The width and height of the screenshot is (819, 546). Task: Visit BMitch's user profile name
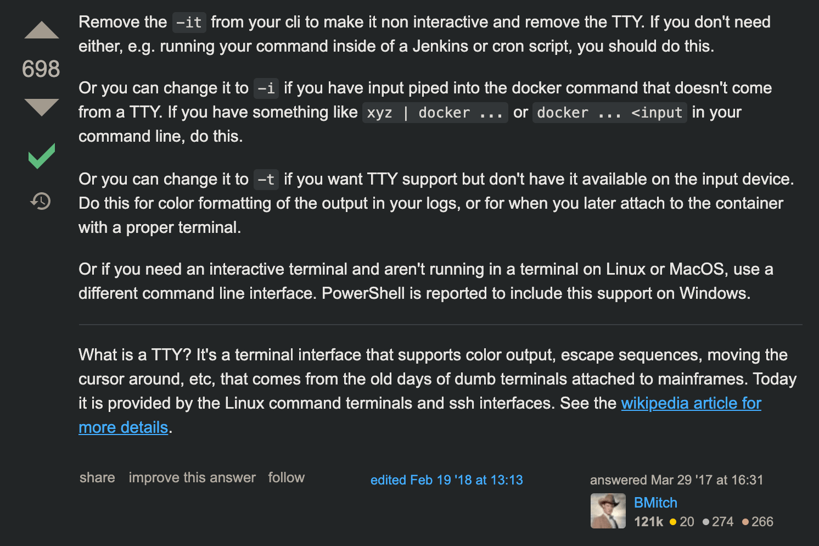point(655,503)
